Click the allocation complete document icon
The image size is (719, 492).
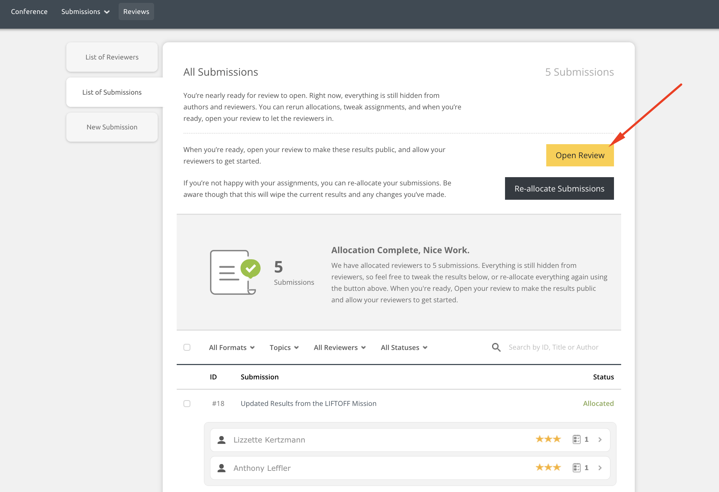click(x=234, y=272)
